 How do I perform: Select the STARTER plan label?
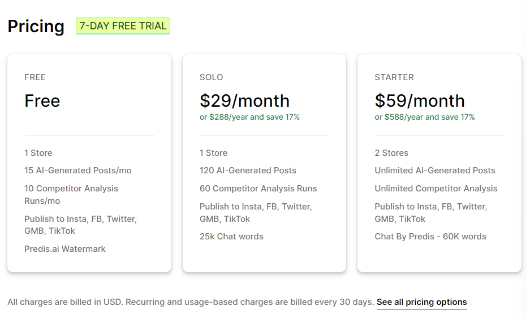tap(394, 77)
